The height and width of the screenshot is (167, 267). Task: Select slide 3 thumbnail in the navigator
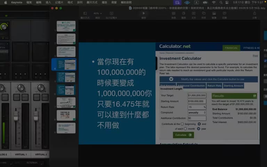[66, 51]
